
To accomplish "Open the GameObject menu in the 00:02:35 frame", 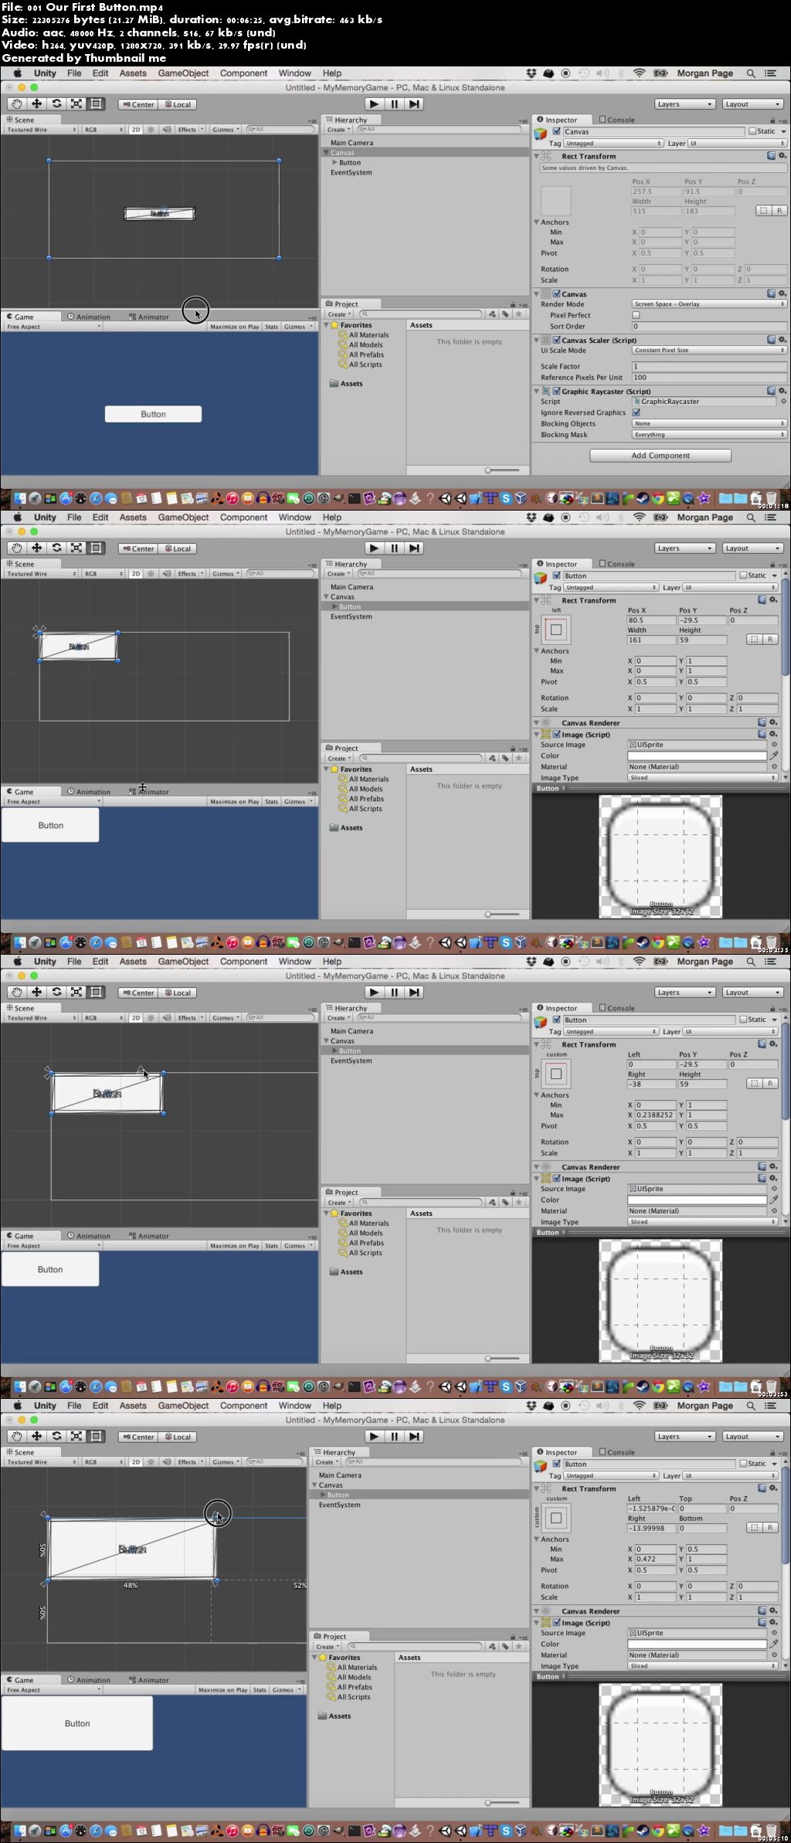I will coord(183,518).
